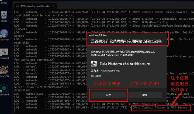Image resolution: width=194 pixels, height=114 pixels.
Task: Close the cmd.exe terminal tab
Action: click(53, 6)
